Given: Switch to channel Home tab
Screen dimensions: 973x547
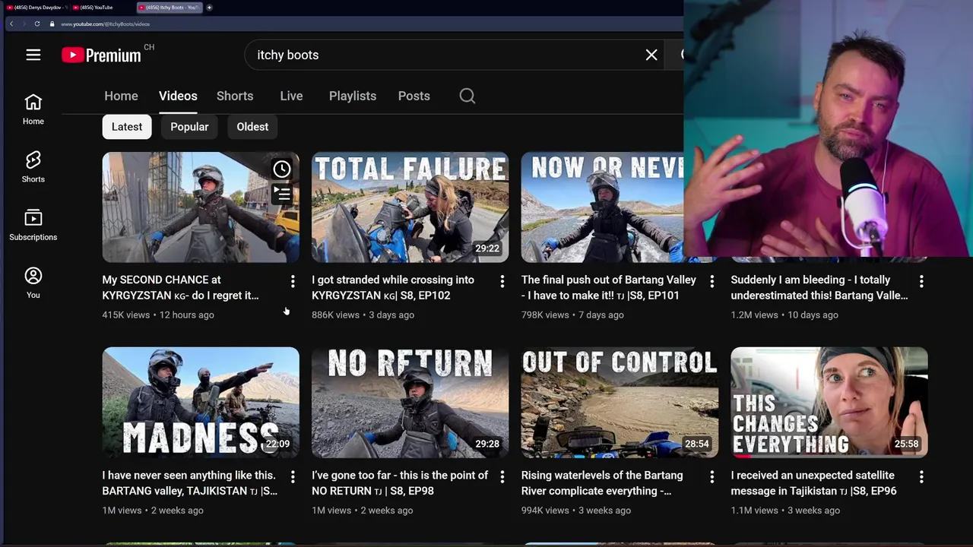Looking at the screenshot, I should coord(121,96).
